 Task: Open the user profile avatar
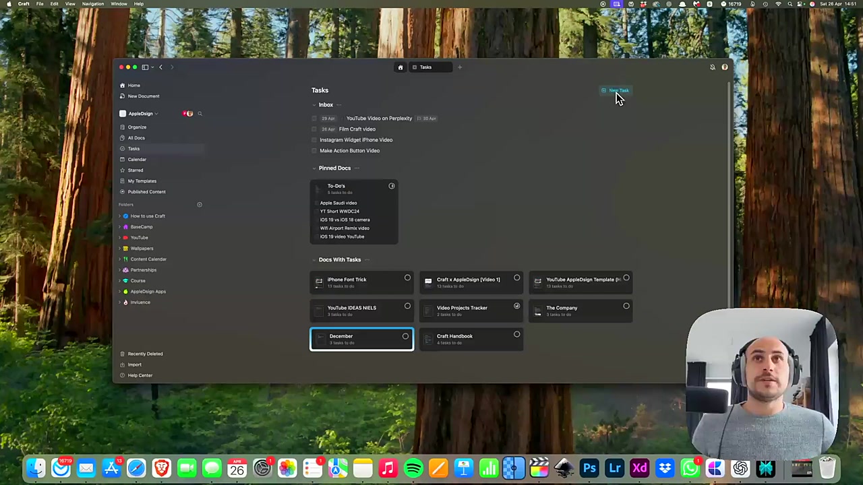click(725, 67)
